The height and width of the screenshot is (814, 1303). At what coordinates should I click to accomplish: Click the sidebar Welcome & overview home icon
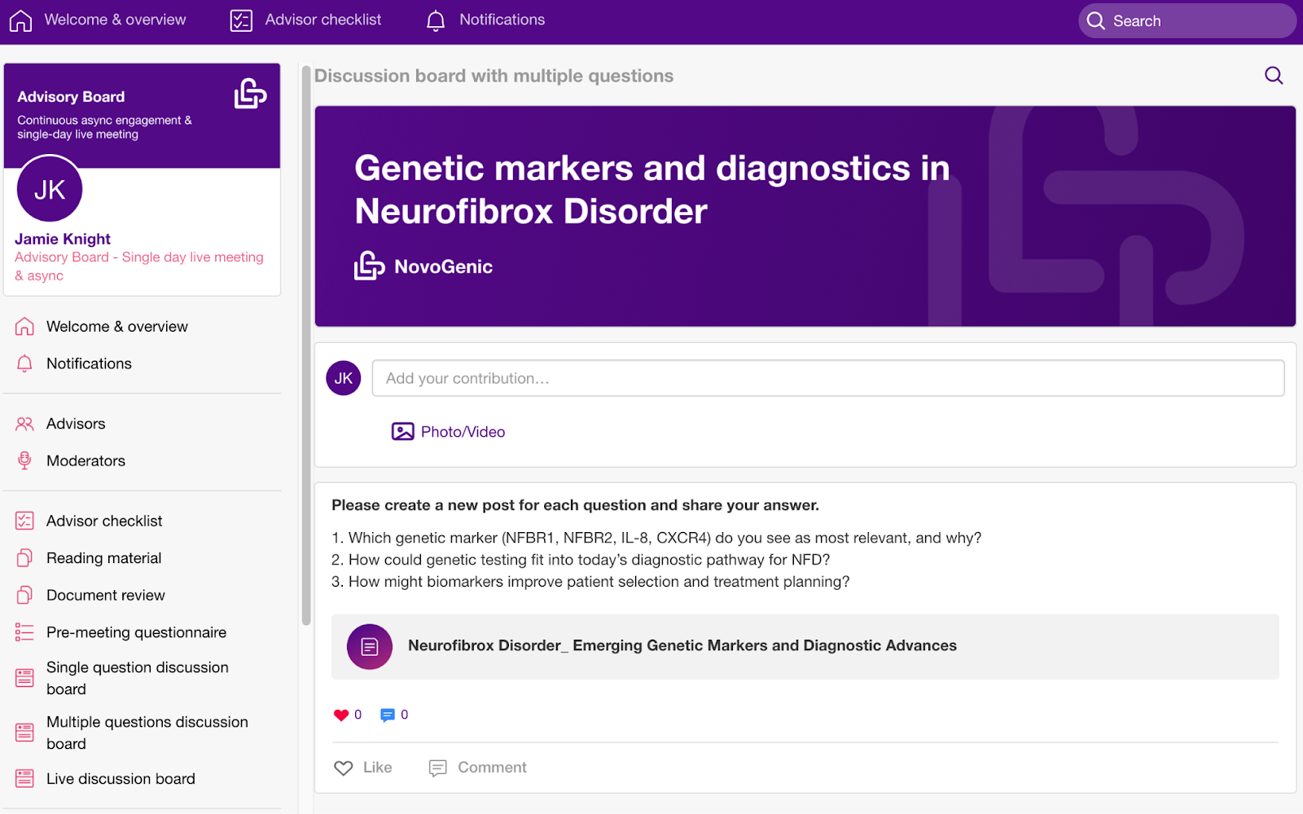[x=24, y=327]
